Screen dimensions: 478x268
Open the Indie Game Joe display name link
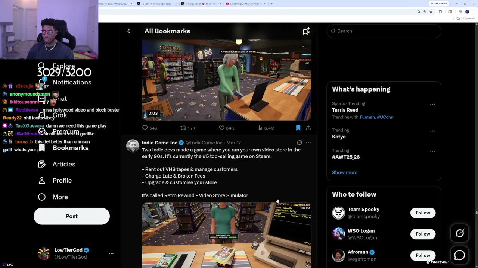pyautogui.click(x=159, y=143)
